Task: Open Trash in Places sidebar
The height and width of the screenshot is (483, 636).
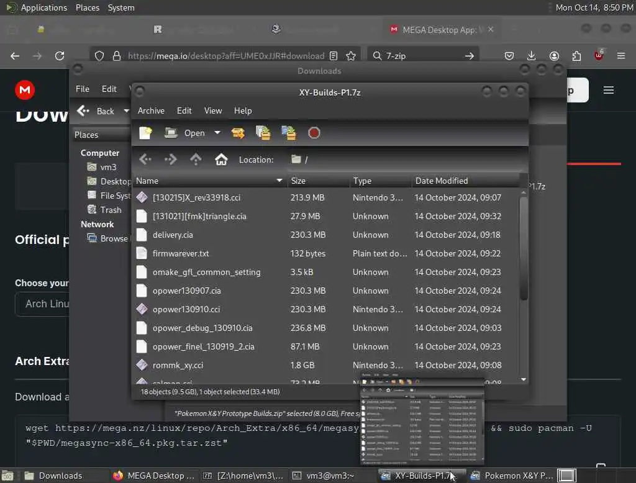Action: pos(104,210)
